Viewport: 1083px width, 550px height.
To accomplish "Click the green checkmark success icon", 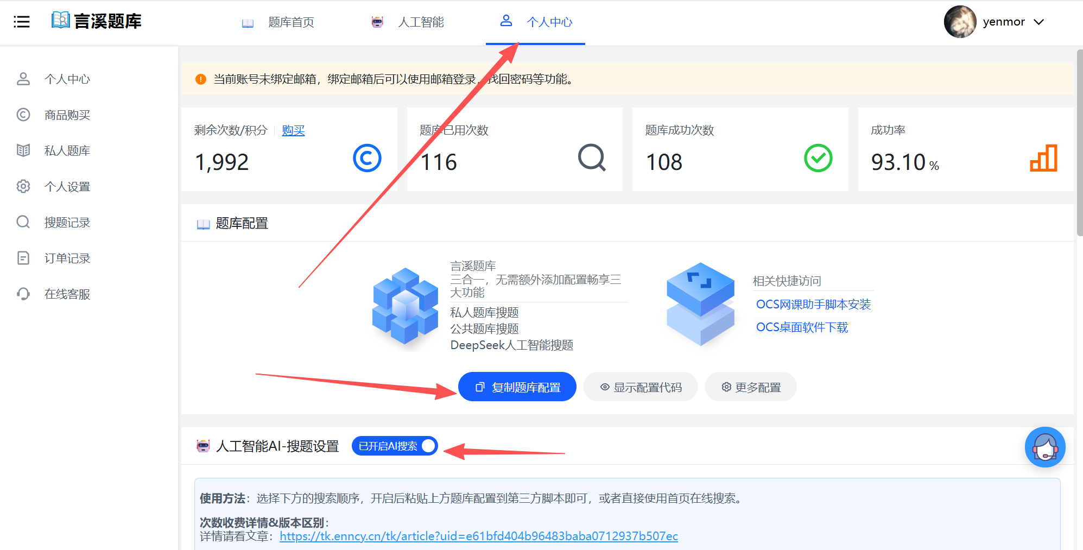I will point(818,159).
